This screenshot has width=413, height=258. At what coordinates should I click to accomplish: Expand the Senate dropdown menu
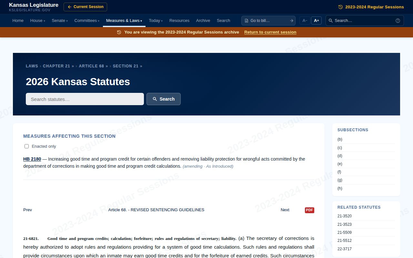point(60,21)
